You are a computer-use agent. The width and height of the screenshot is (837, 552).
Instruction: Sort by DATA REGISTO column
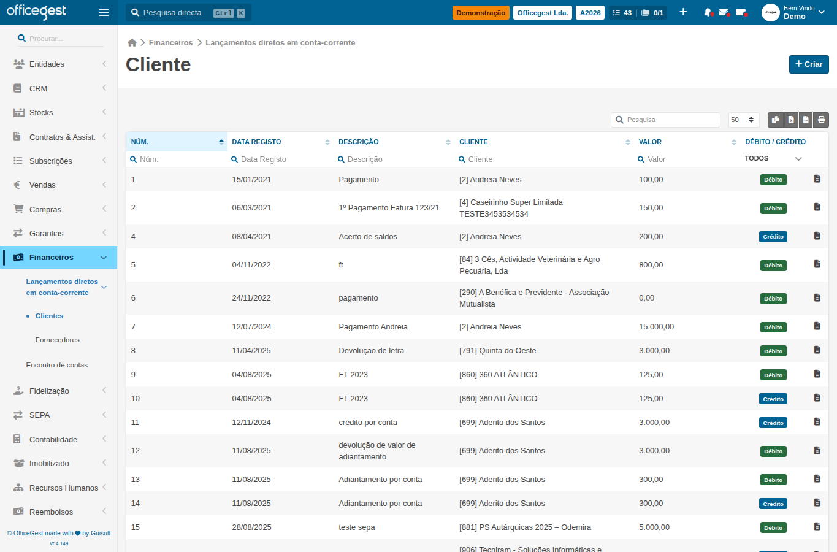[281, 142]
